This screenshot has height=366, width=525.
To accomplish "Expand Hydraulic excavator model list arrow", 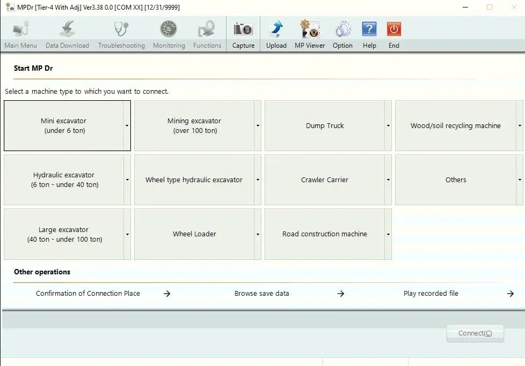I will click(127, 180).
